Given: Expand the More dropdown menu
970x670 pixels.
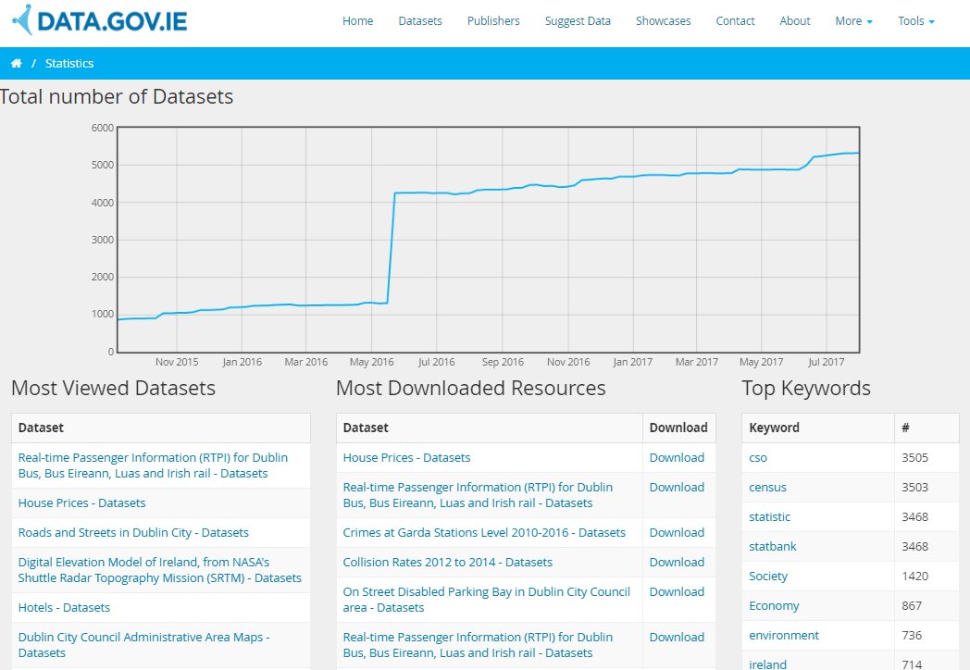Looking at the screenshot, I should pyautogui.click(x=852, y=20).
